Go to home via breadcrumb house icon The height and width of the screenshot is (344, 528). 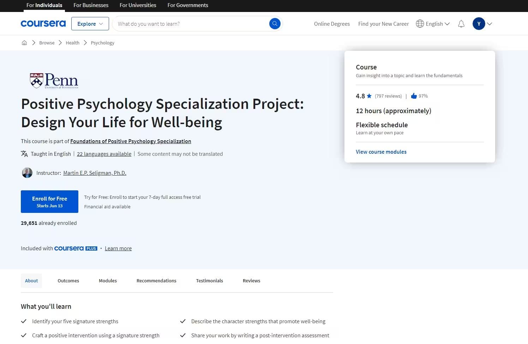(24, 43)
